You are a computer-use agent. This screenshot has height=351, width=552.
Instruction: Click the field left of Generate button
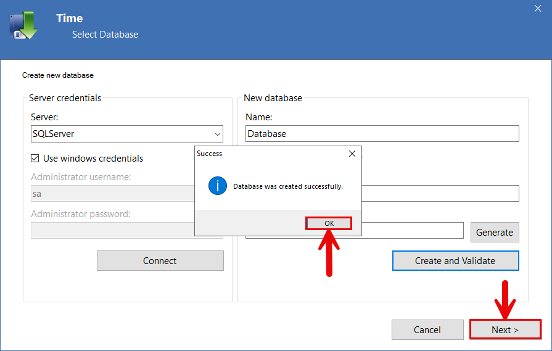point(412,230)
